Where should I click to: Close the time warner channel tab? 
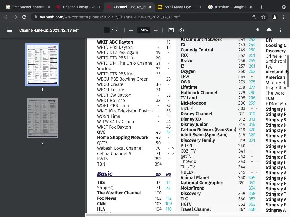[x=49, y=7]
